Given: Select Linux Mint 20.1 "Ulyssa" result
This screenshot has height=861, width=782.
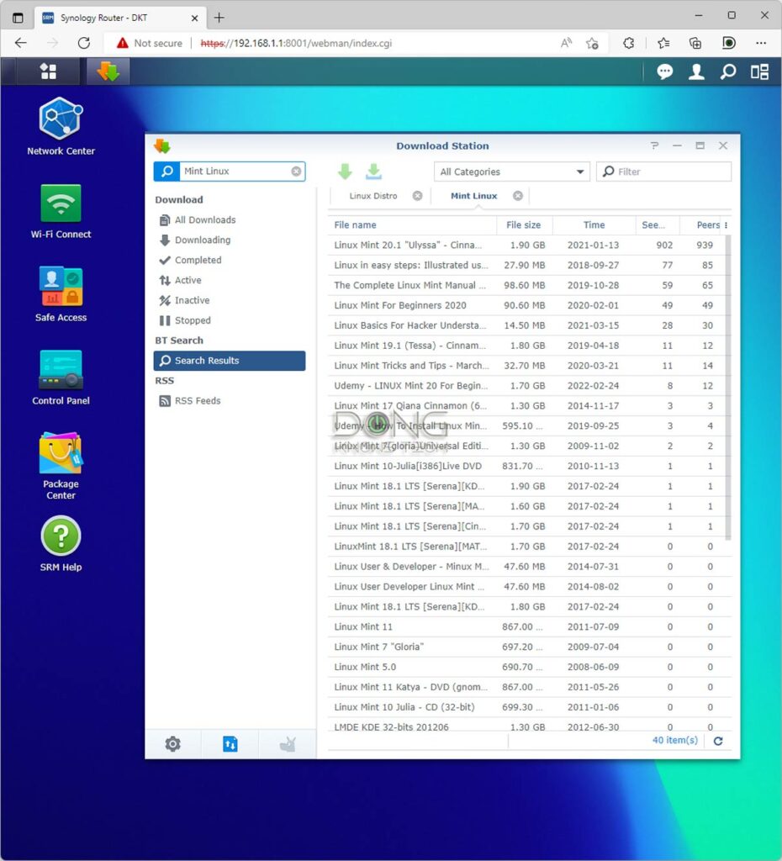Looking at the screenshot, I should (528, 246).
